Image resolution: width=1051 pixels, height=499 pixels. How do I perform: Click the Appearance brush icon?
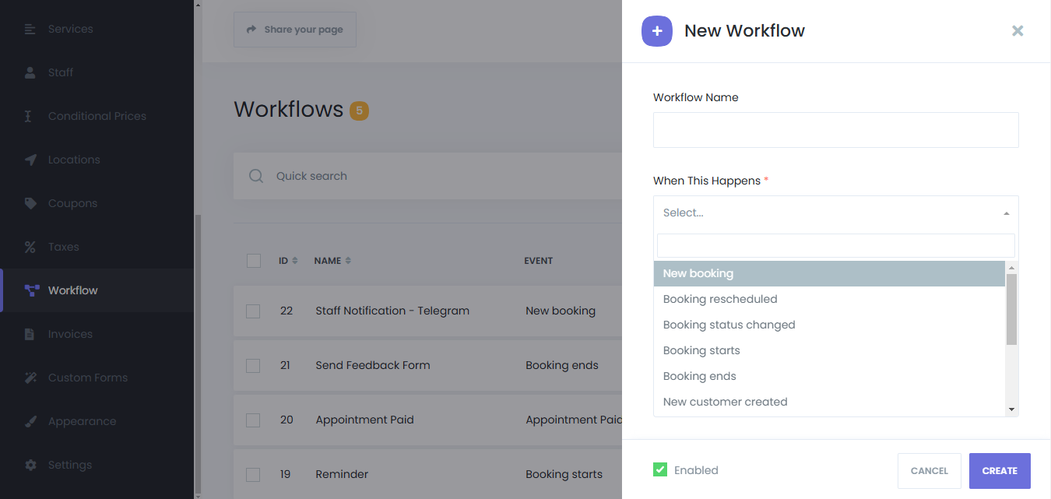(30, 421)
